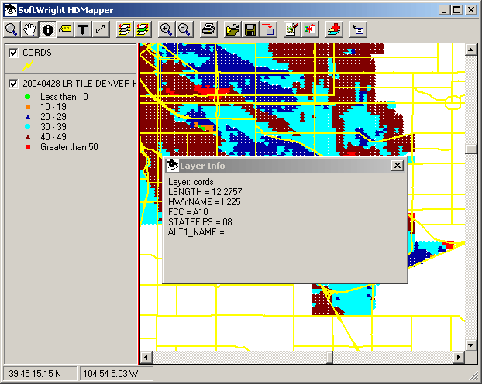Screen dimensions: 482x384
Task: Click the map copy icon
Action: 310,29
